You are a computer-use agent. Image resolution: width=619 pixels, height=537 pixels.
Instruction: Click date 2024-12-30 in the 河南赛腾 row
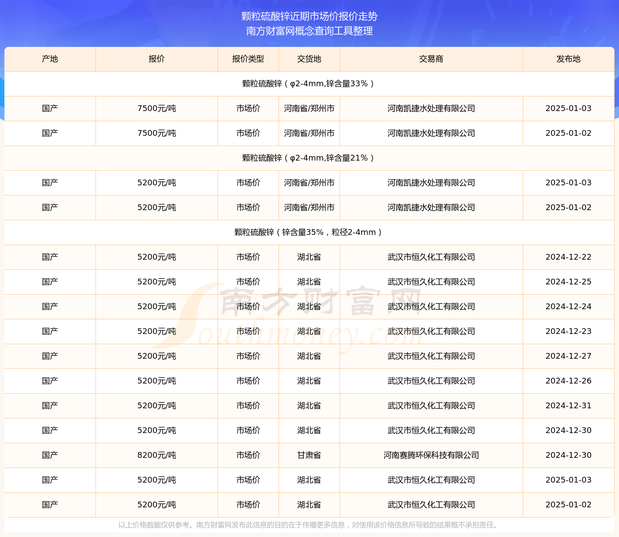pyautogui.click(x=568, y=455)
